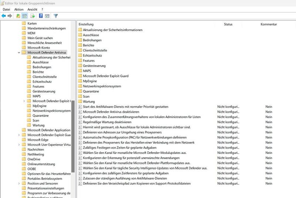Open the Ausschlüsse folder in right pane

[x=91, y=35]
